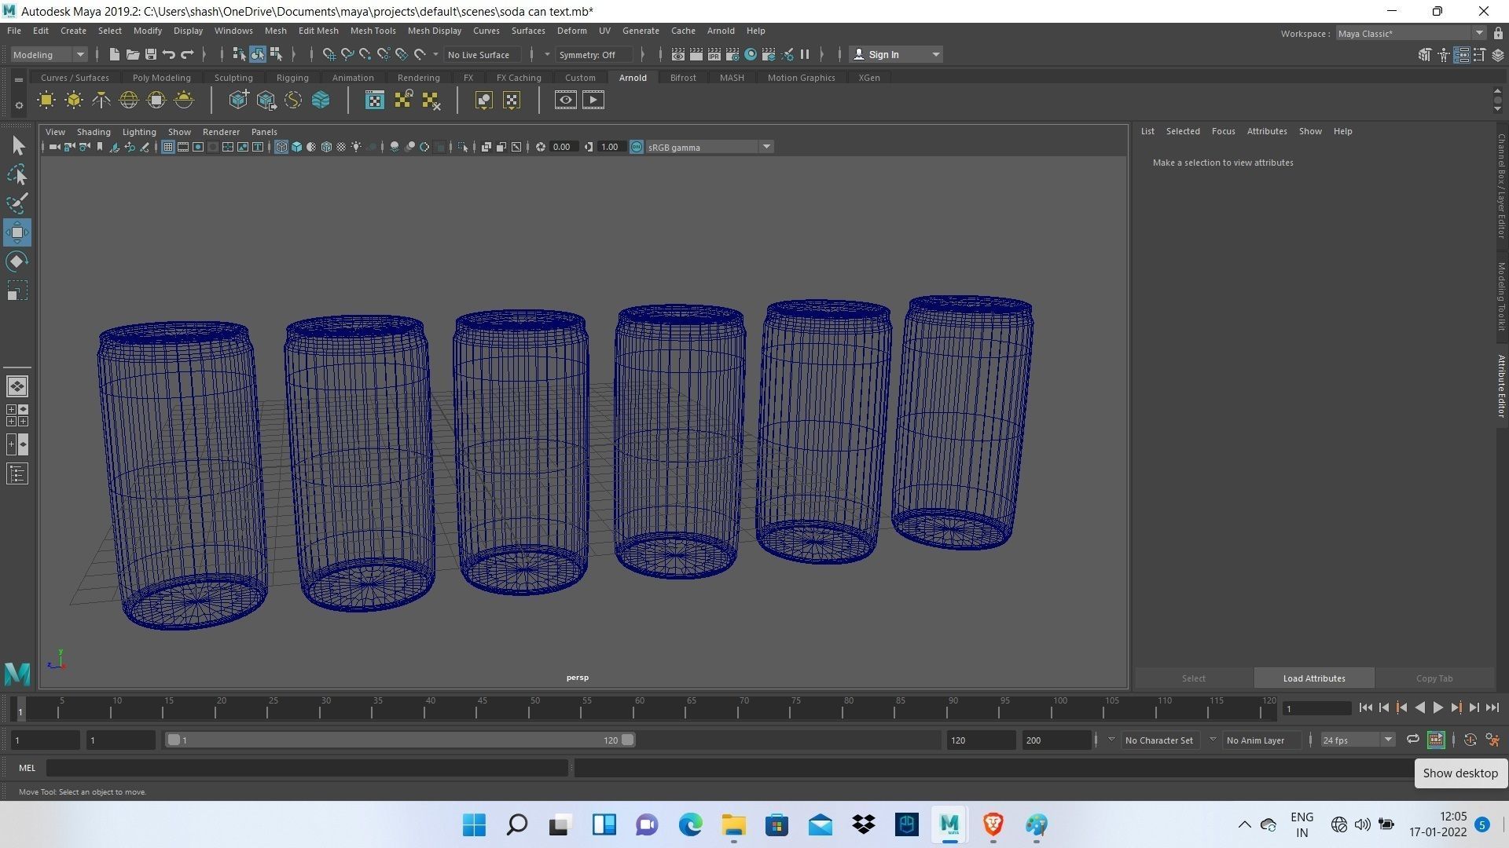Open Arnold RenderView eye icon
The width and height of the screenshot is (1509, 848).
(x=566, y=100)
